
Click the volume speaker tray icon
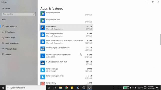pyautogui.click(x=141, y=88)
